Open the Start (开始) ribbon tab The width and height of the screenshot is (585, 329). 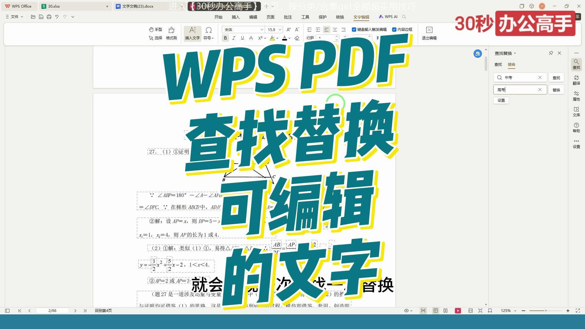(x=218, y=17)
